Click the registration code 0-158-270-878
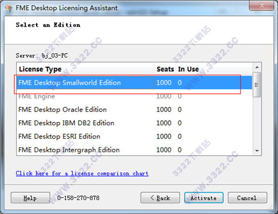The height and width of the screenshot is (214, 278). 78,198
